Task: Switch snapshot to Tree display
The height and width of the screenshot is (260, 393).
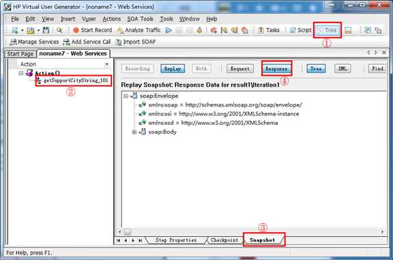Action: [316, 68]
